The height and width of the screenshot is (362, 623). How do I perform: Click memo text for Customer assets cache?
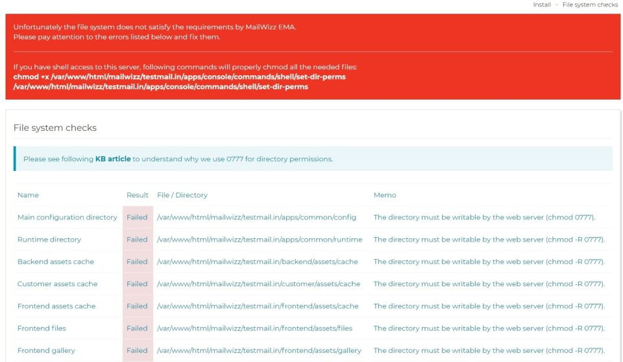tap(489, 284)
